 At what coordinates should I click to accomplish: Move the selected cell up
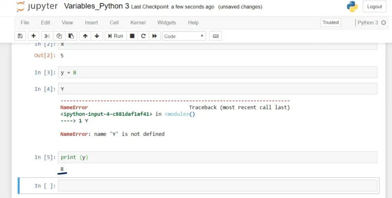[85, 36]
